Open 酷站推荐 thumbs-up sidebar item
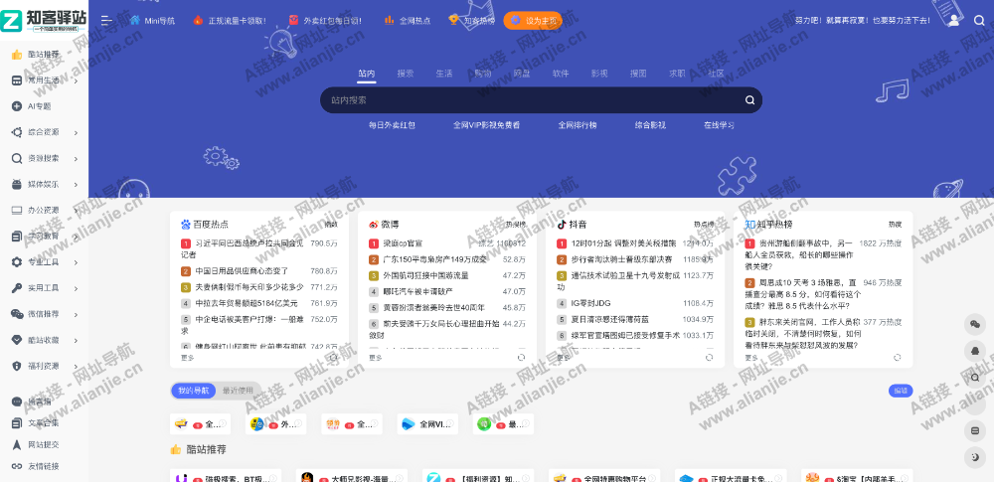 pyautogui.click(x=44, y=55)
